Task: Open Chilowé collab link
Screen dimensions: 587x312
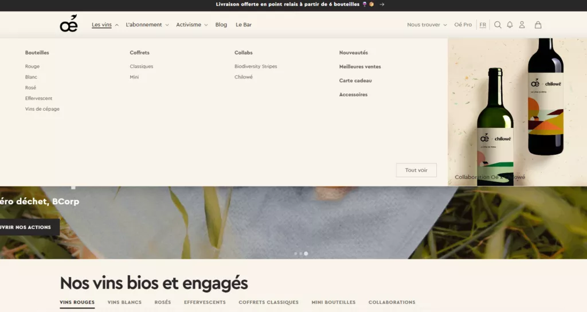Action: 243,77
